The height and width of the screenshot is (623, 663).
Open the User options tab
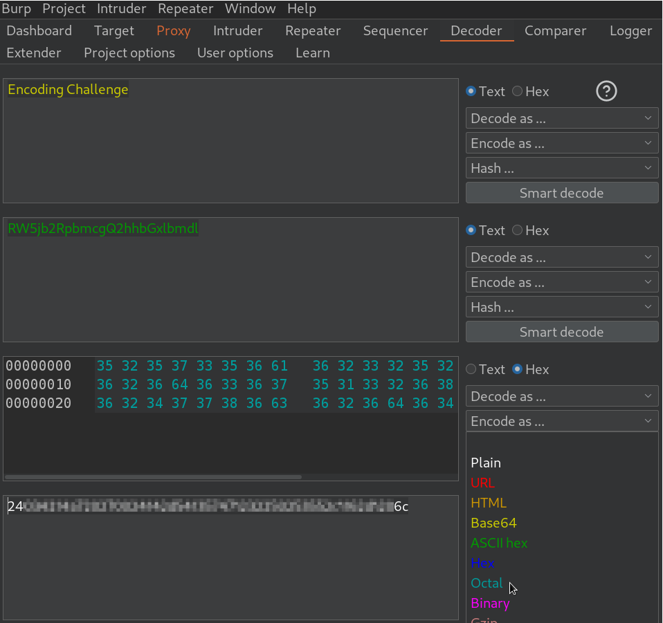pos(235,53)
